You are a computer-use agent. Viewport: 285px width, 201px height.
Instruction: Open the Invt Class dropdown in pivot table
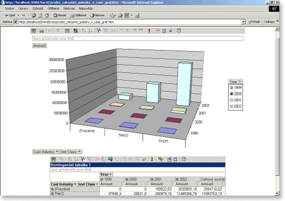point(97,184)
